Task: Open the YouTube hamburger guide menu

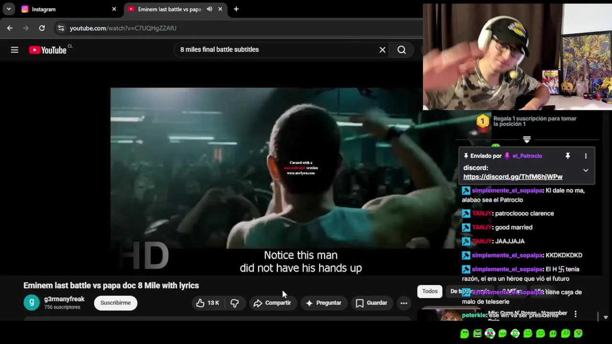Action: (14, 50)
